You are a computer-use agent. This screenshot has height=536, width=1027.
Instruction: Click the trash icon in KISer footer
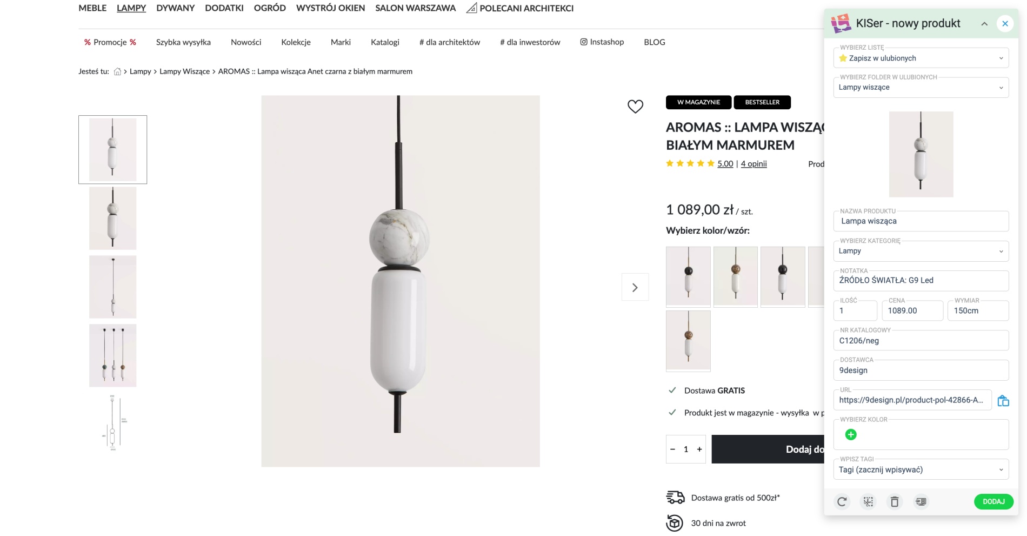(895, 502)
